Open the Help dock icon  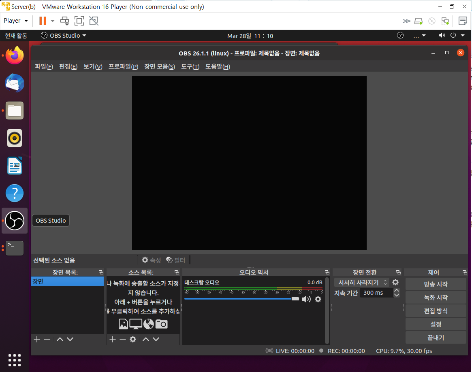click(15, 193)
